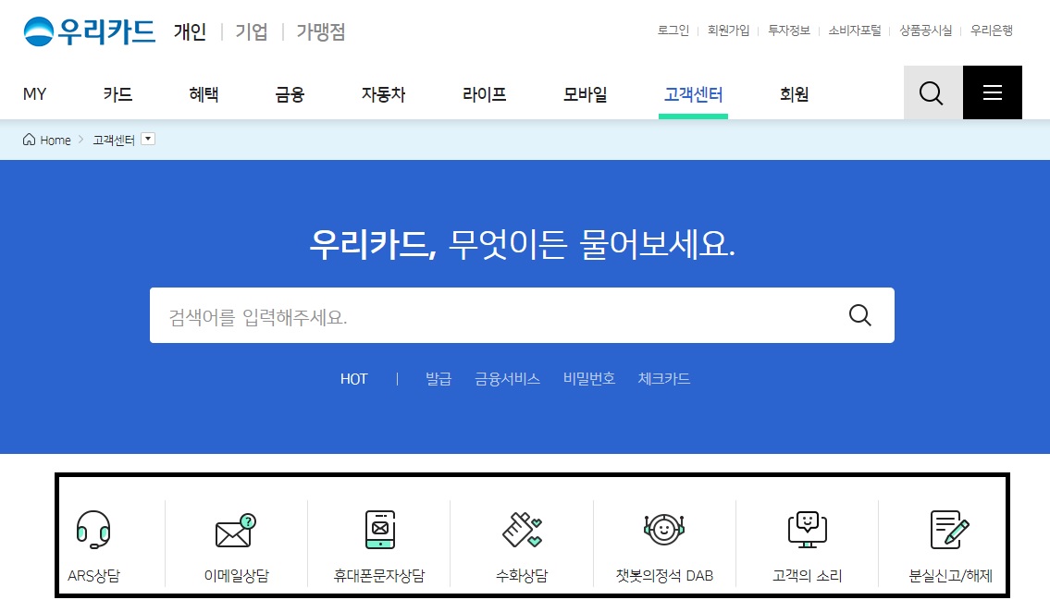This screenshot has height=600, width=1050.
Task: Open 챗봇의정석 DAB robot icon
Action: [x=664, y=530]
